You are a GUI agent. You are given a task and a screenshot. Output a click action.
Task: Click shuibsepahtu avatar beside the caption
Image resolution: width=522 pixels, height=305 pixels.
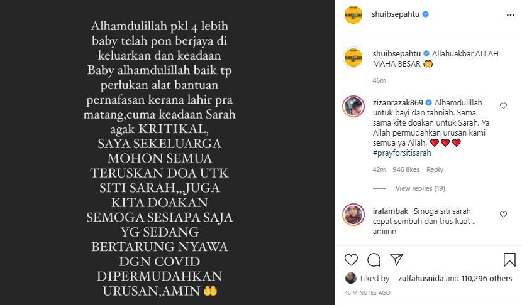pos(353,57)
